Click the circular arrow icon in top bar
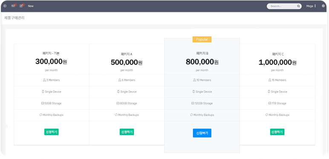 coord(5,6)
